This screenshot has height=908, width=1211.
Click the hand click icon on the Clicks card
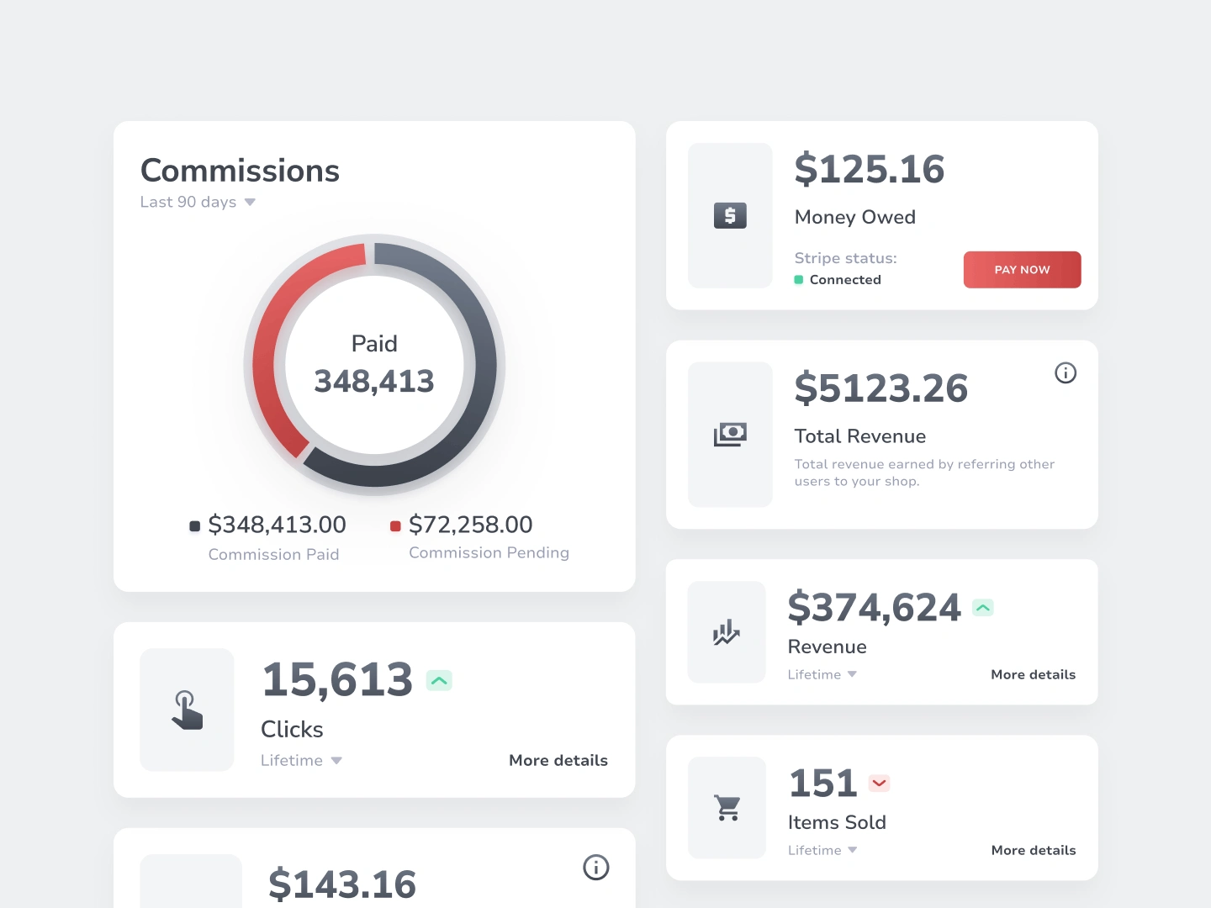pyautogui.click(x=187, y=709)
